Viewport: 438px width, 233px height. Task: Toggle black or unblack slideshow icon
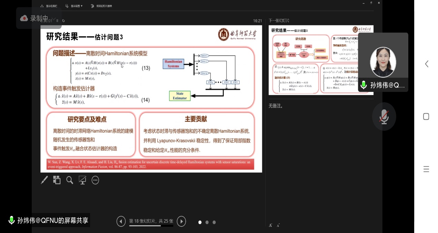pyautogui.click(x=82, y=180)
